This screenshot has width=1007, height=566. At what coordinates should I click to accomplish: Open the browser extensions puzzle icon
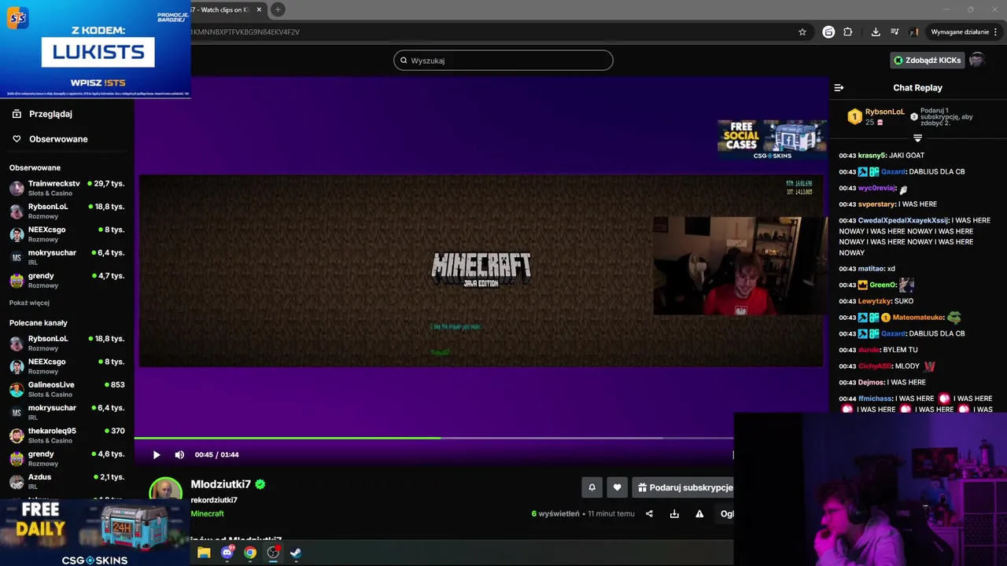click(847, 32)
